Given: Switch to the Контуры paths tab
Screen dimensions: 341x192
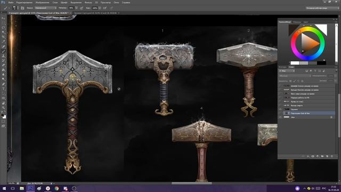Looking at the screenshot, I should (x=283, y=67).
